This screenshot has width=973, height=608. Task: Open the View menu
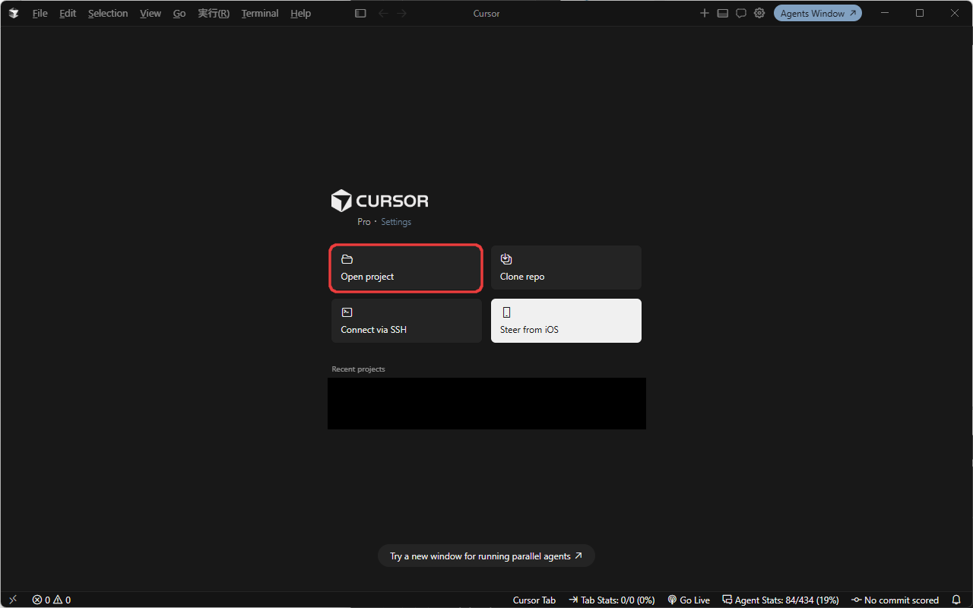pos(151,14)
